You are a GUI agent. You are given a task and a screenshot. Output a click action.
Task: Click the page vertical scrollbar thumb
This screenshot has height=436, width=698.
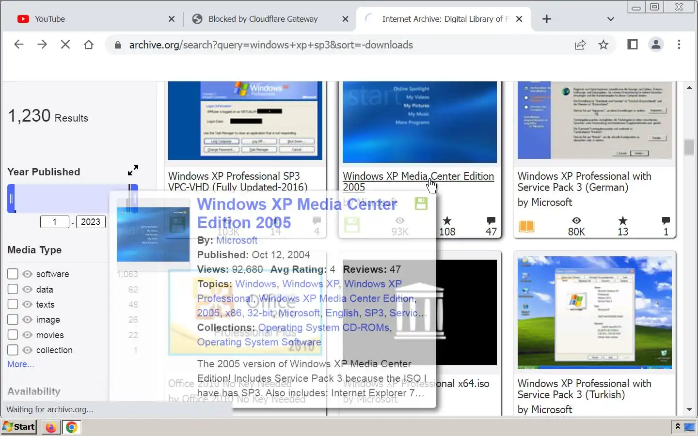tap(689, 147)
